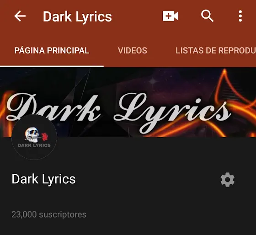
Task: Tap the cursive word Dark on the banner
Action: point(53,107)
